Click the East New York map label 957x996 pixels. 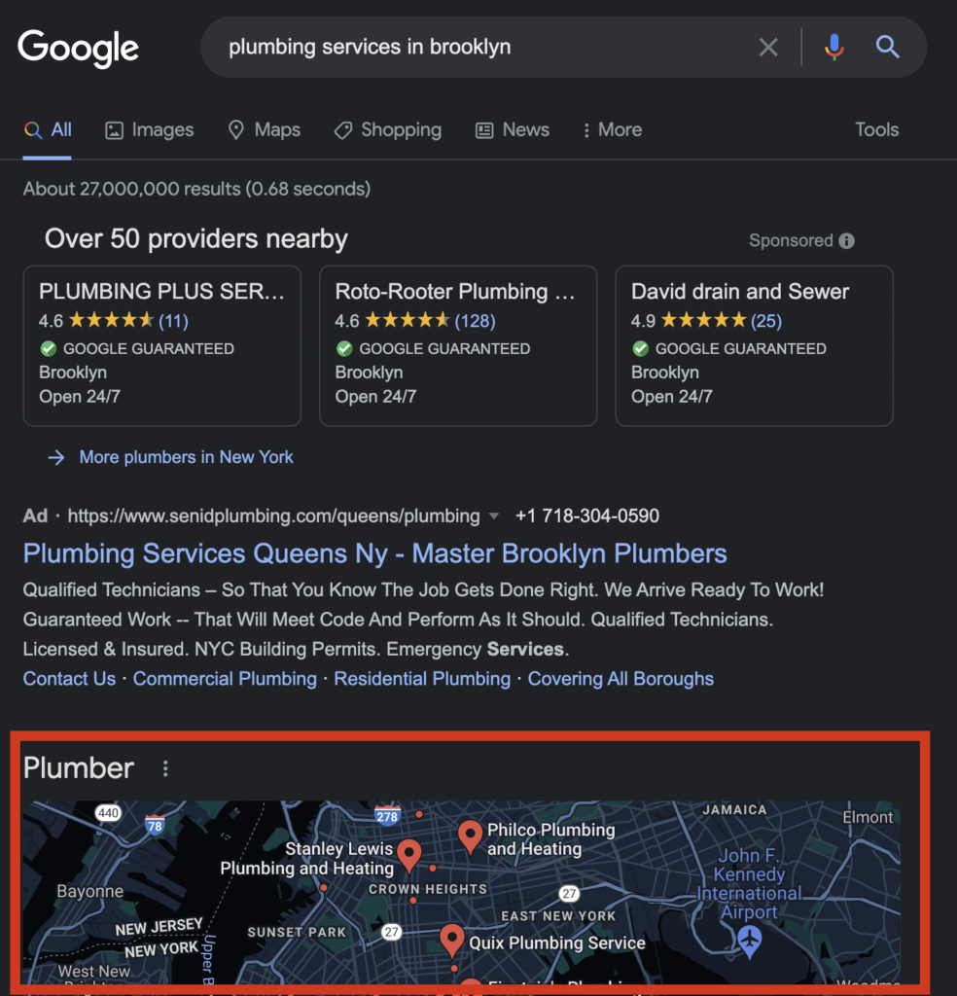click(x=558, y=916)
